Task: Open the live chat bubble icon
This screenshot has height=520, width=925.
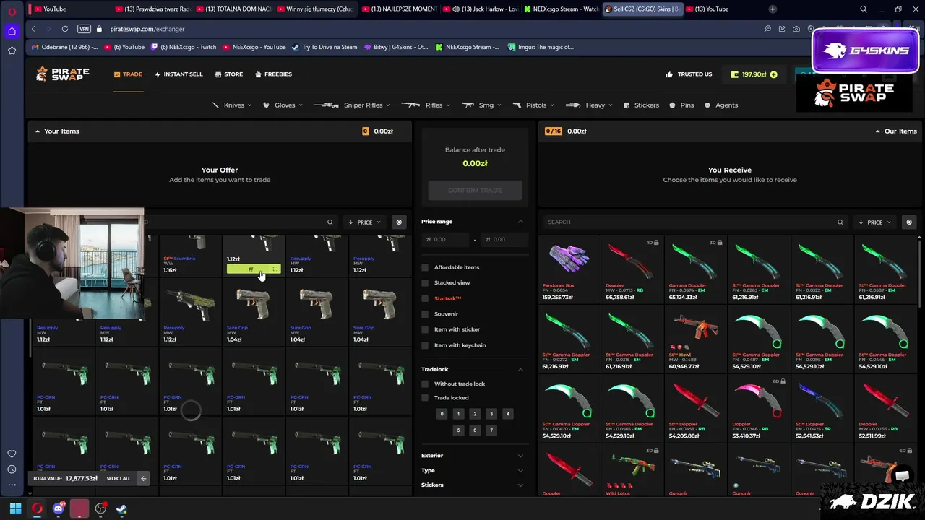Action: 901,475
